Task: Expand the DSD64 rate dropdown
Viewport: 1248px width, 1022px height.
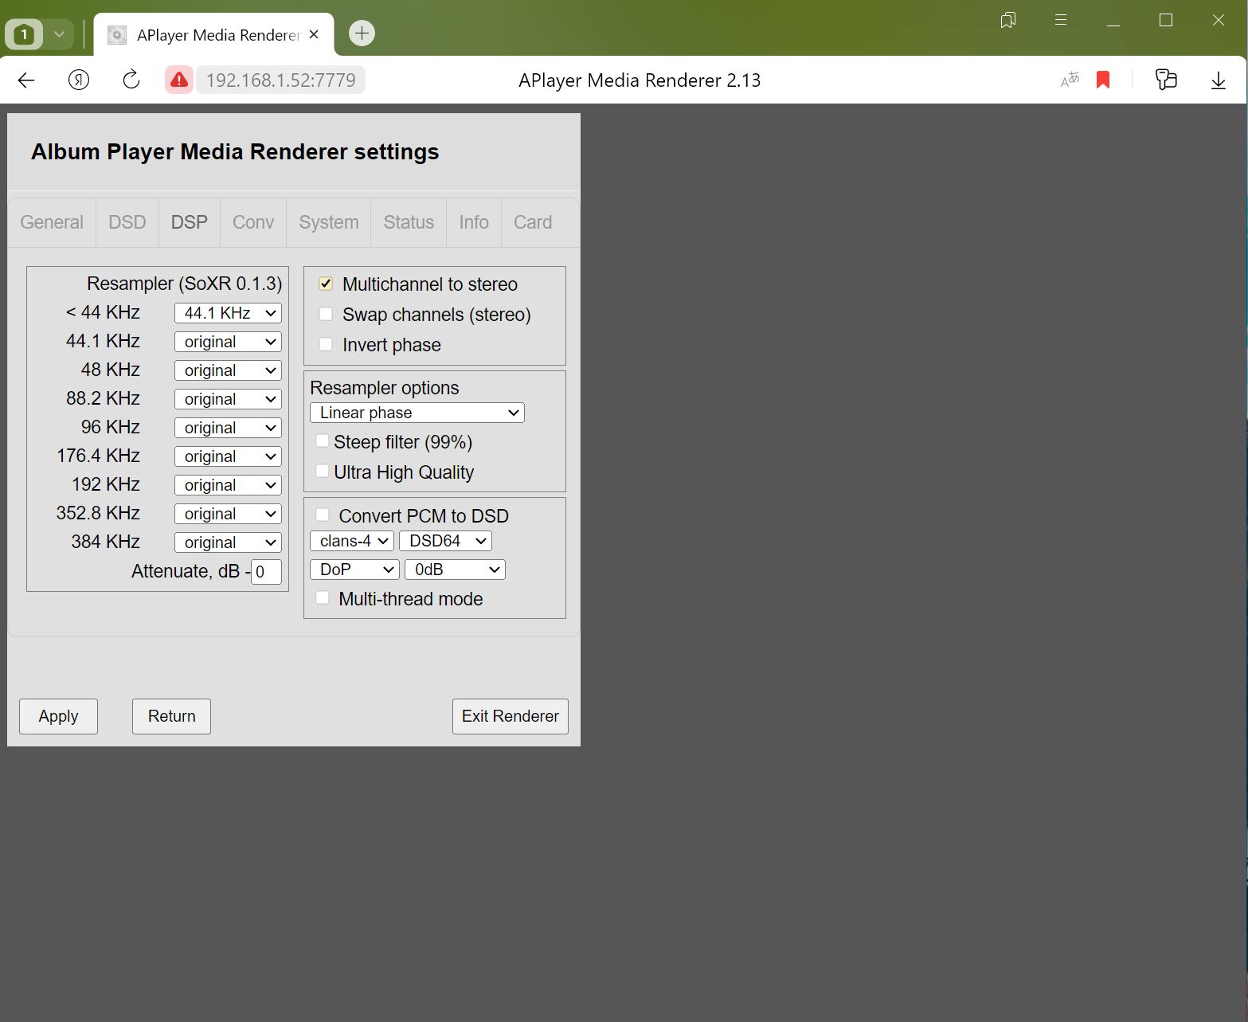Action: click(445, 541)
